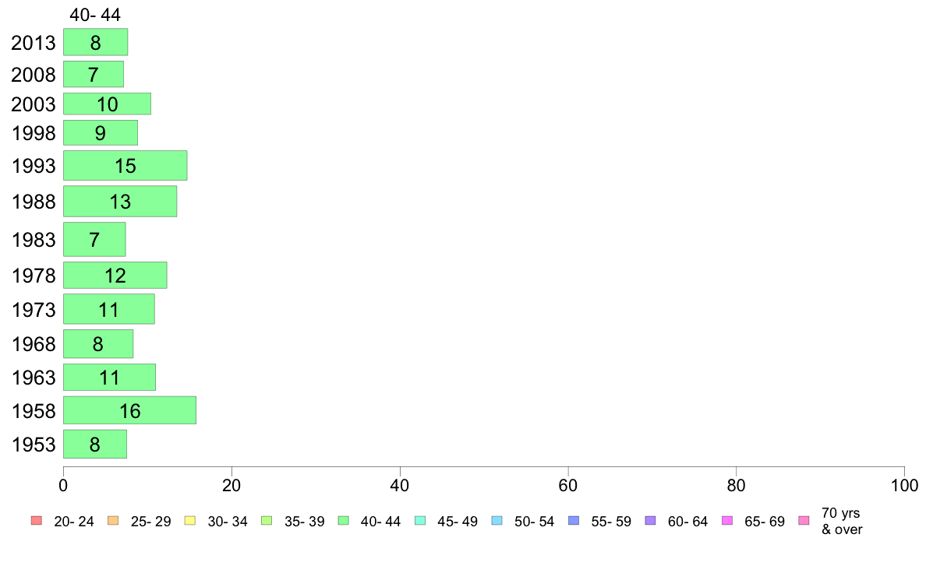Image resolution: width=926 pixels, height=573 pixels.
Task: Select the 1993 bar showing 15
Action: pyautogui.click(x=125, y=165)
